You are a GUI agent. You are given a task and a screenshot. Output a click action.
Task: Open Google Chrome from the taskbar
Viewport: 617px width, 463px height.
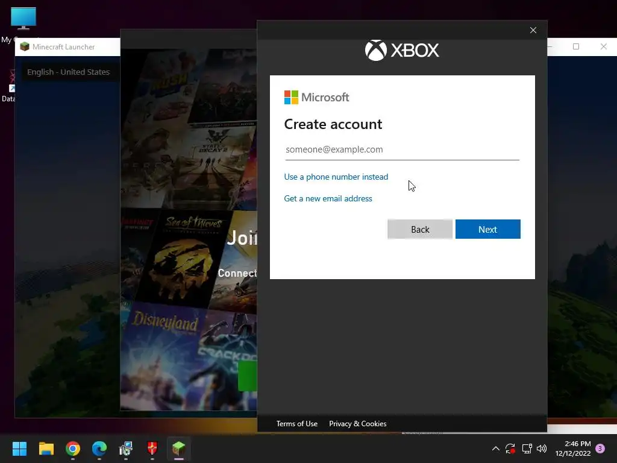pyautogui.click(x=73, y=449)
